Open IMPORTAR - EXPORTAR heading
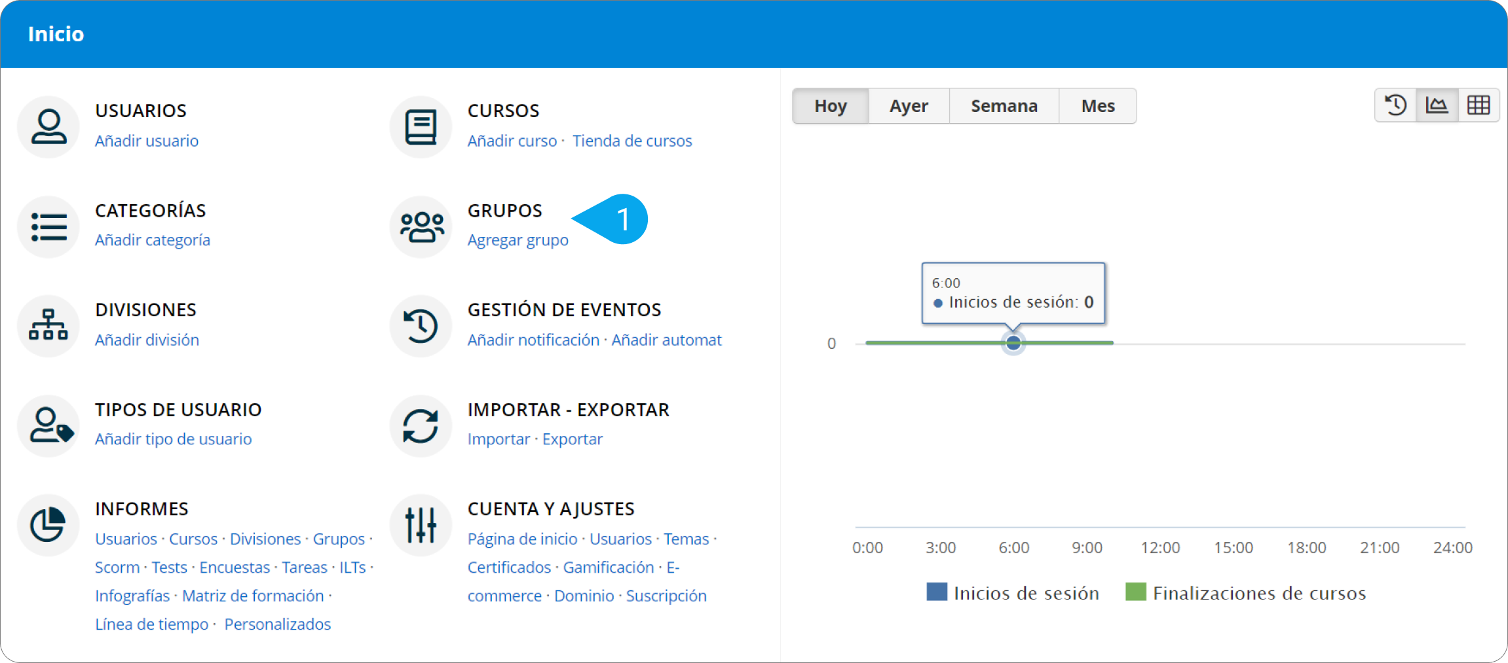This screenshot has height=663, width=1508. (x=568, y=410)
